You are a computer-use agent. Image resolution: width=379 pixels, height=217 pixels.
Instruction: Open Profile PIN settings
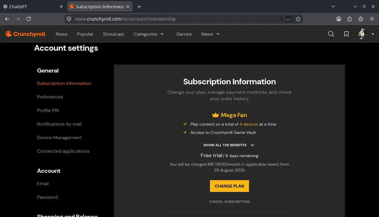pos(48,111)
